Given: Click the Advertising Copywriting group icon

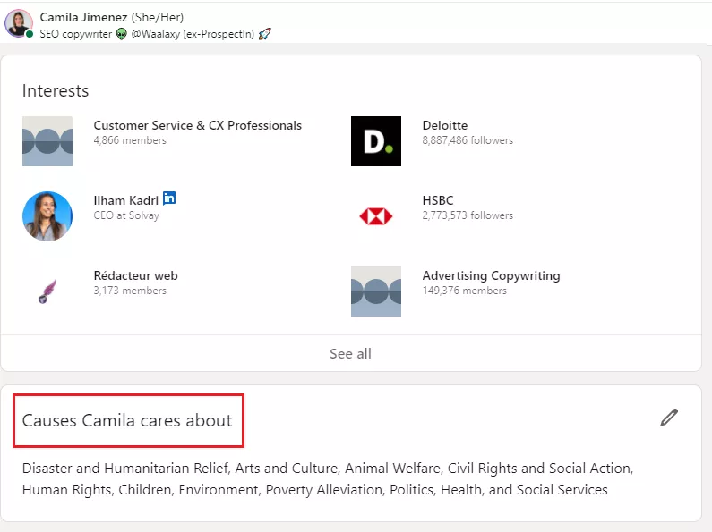Looking at the screenshot, I should pyautogui.click(x=376, y=291).
